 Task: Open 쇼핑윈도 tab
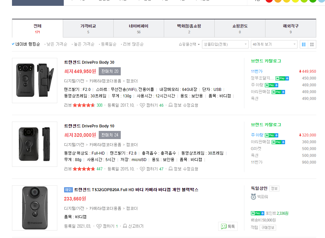tap(240, 28)
